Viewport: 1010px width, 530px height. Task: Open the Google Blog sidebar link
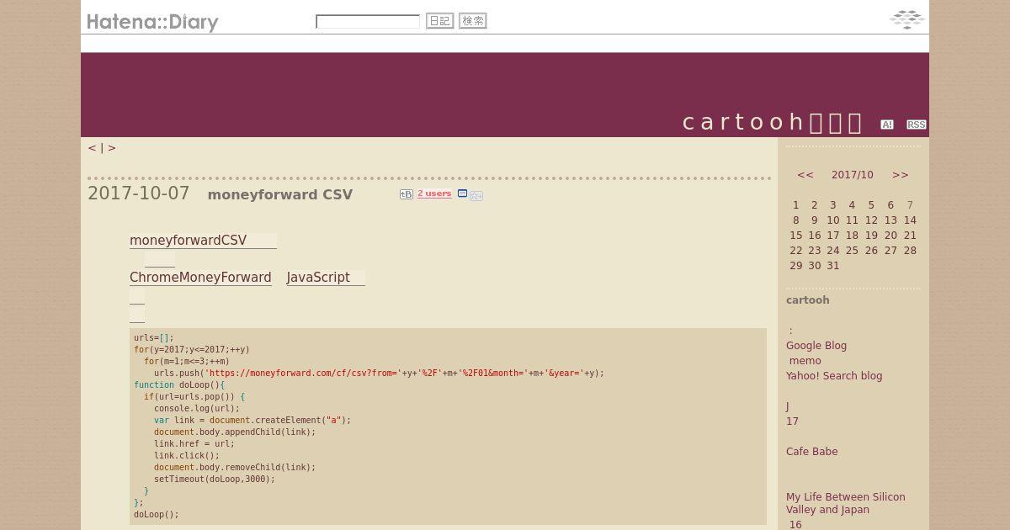[x=816, y=346]
